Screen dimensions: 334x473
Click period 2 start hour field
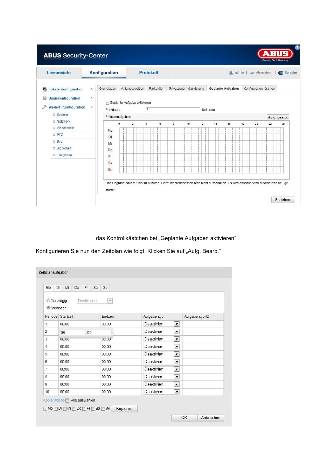tap(72, 333)
